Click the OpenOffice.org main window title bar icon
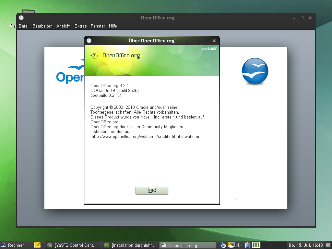Image resolution: width=332 pixels, height=249 pixels. click(21, 18)
